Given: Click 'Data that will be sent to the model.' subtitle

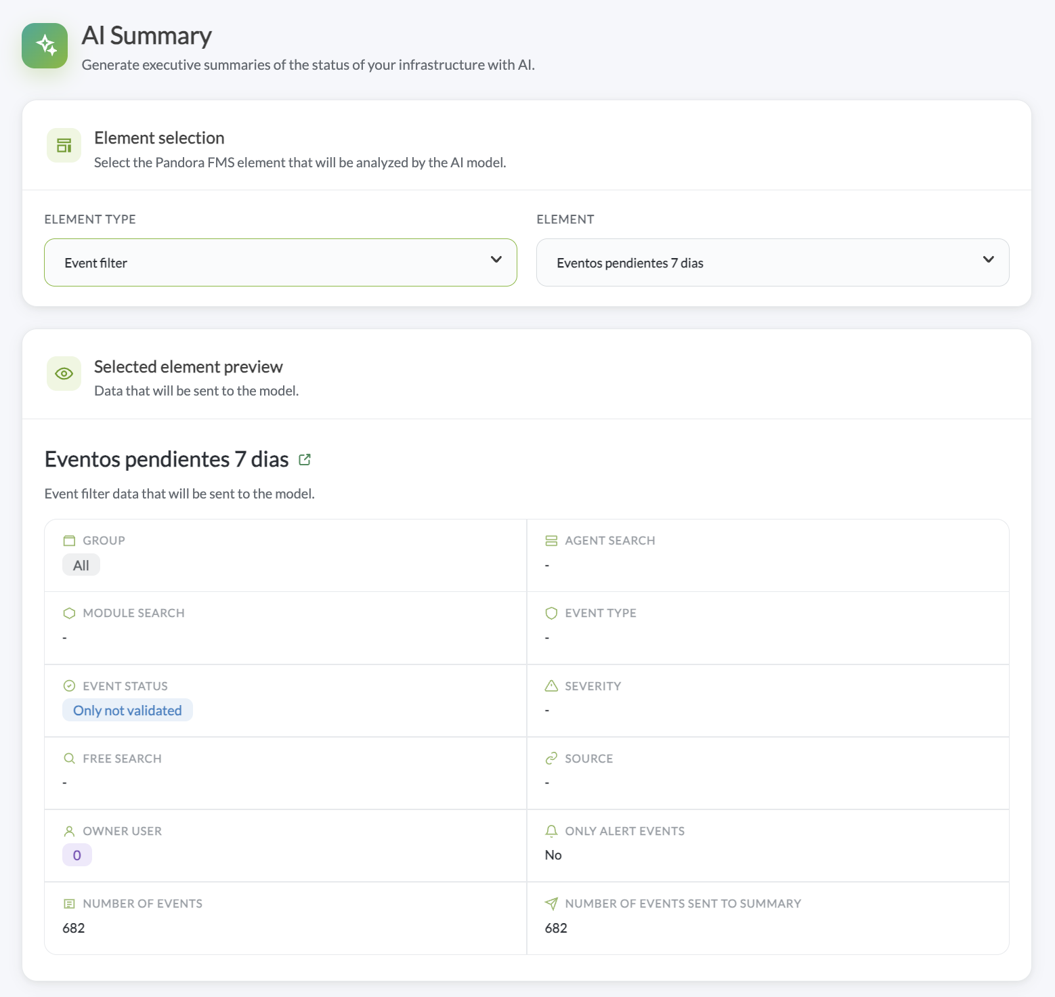Looking at the screenshot, I should 196,391.
